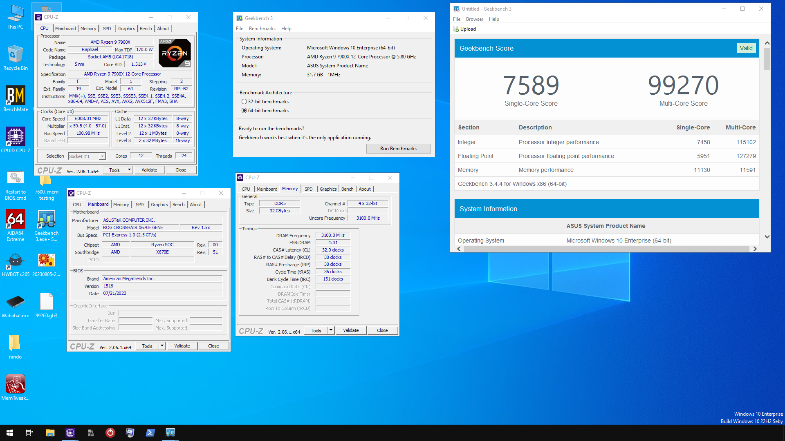This screenshot has height=441, width=785.
Task: Click Close in the CPU-Z CPU window
Action: 181,170
